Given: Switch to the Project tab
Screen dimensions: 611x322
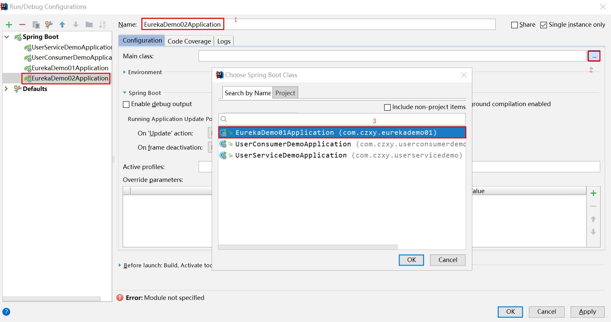Looking at the screenshot, I should [x=285, y=93].
